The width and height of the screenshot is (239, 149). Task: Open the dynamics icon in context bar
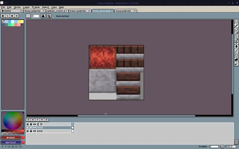coord(49,16)
